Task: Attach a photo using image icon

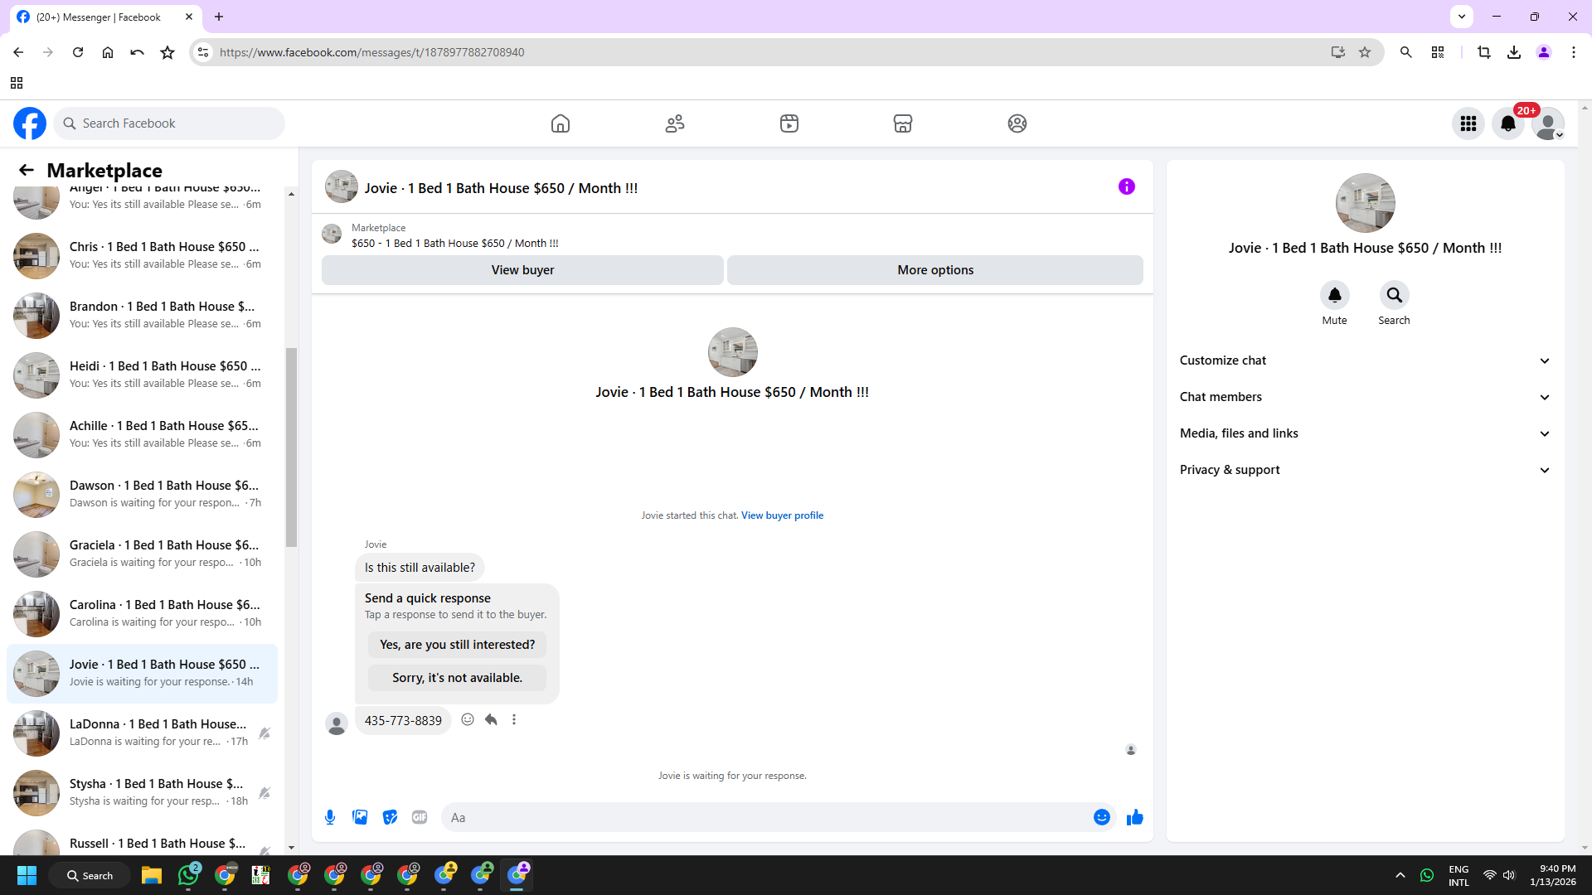Action: coord(360,817)
